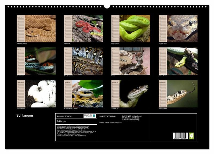This screenshot has height=154, width=214.
Task: Select the red Baumboa photo
Action: [83, 28]
